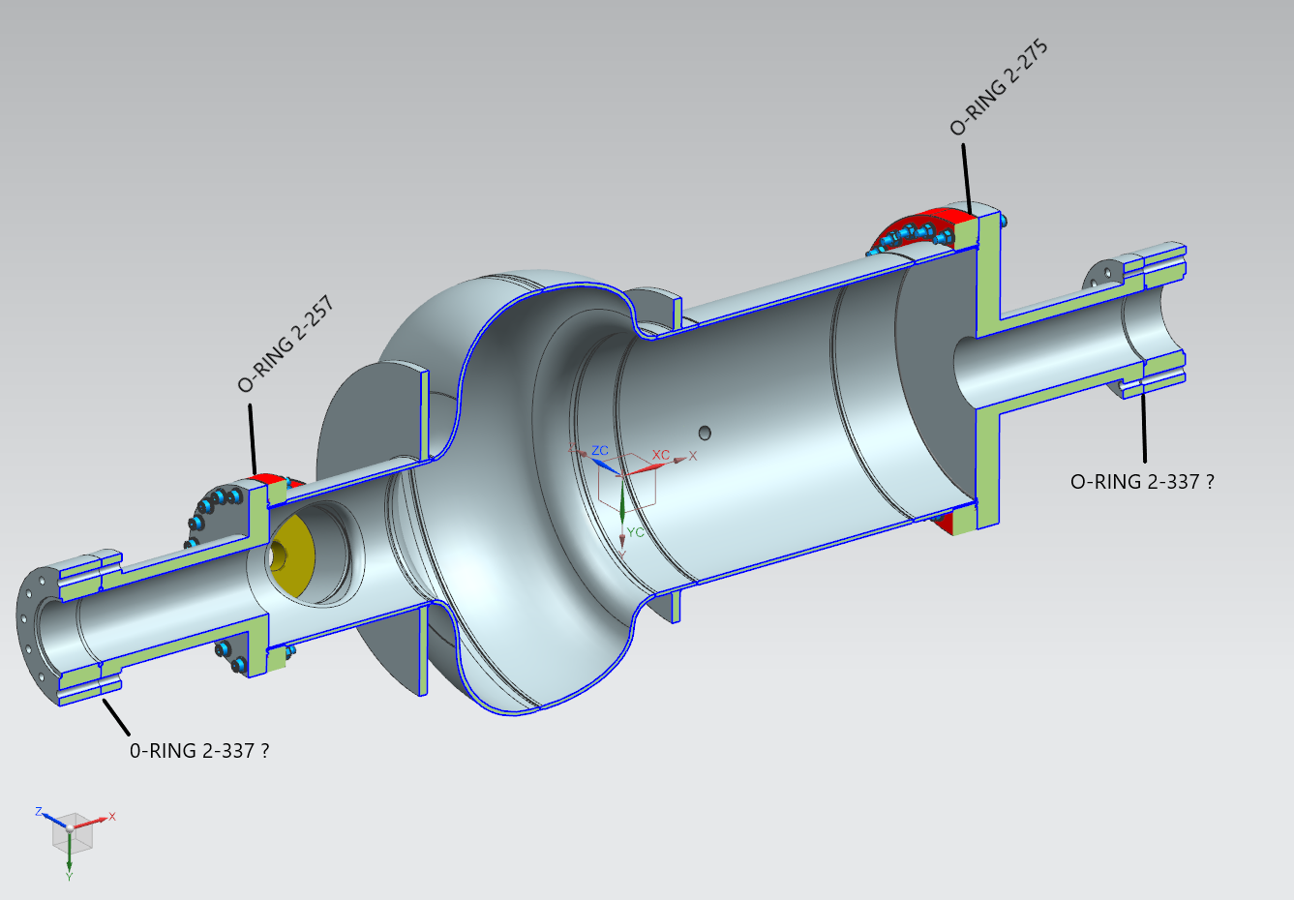This screenshot has width=1294, height=900.
Task: Click the leader line of O-RING 2-257
Action: pos(253,438)
